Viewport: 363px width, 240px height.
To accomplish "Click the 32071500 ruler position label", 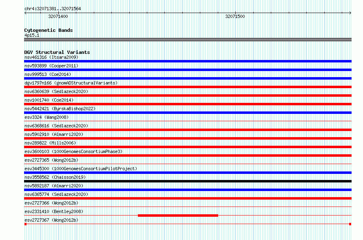I will 235,16.
